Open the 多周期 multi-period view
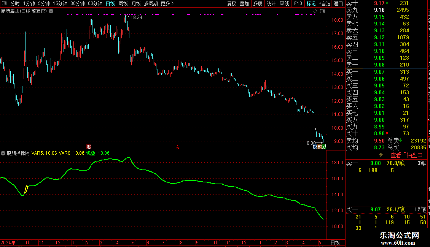Viewport: 430px width, 247px height. point(151,3)
